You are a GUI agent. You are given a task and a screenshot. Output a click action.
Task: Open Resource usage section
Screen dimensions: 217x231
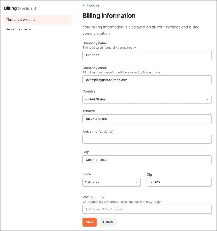pyautogui.click(x=38, y=29)
